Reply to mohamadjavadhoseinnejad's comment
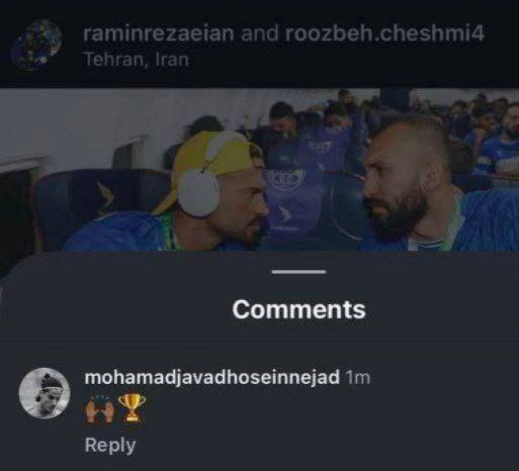This screenshot has height=471, width=519. (110, 445)
